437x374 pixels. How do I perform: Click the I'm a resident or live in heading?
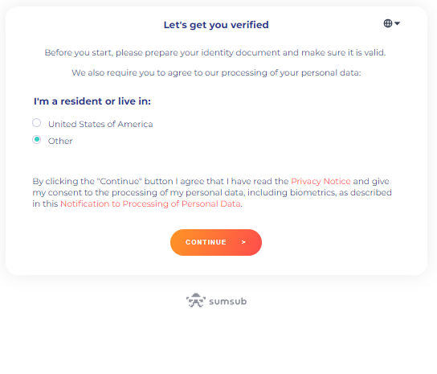[x=92, y=101]
